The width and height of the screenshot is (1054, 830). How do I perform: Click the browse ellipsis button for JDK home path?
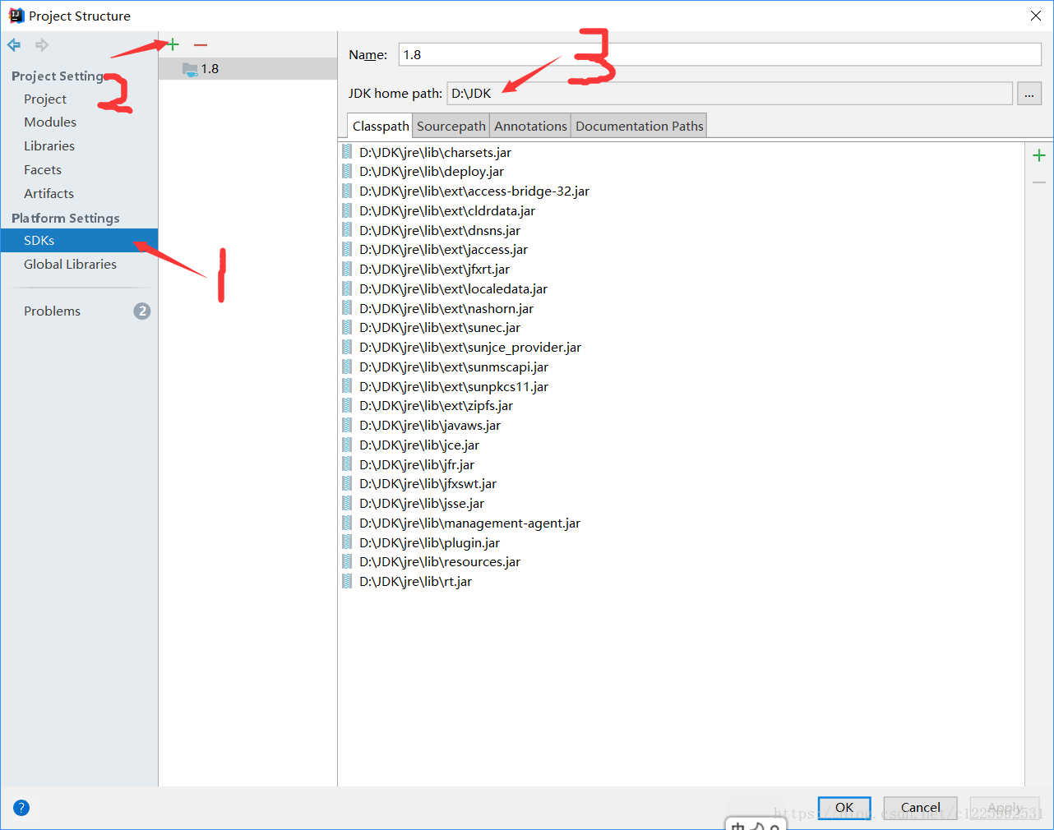1029,93
